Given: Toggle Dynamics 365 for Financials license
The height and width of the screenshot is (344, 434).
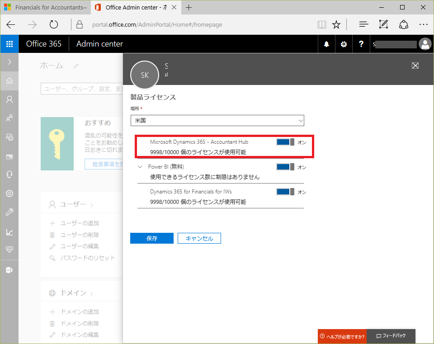Looking at the screenshot, I should (285, 192).
